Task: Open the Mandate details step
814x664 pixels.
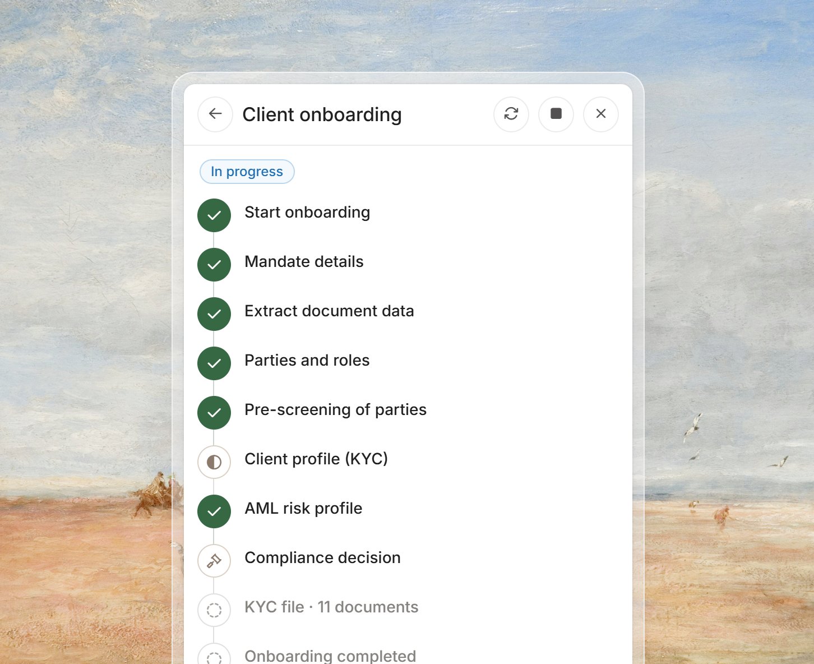Action: pos(304,262)
